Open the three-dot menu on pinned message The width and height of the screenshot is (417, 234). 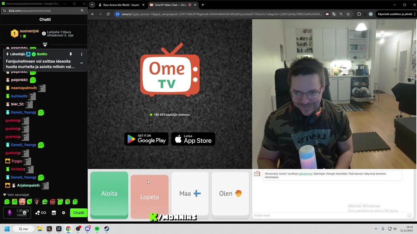pos(81,54)
